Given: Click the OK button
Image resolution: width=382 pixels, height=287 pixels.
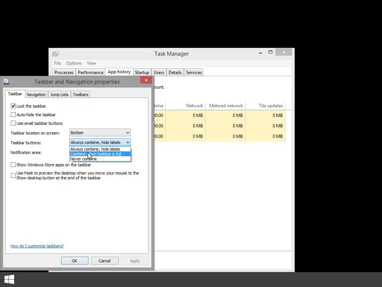Looking at the screenshot, I should point(75,260).
